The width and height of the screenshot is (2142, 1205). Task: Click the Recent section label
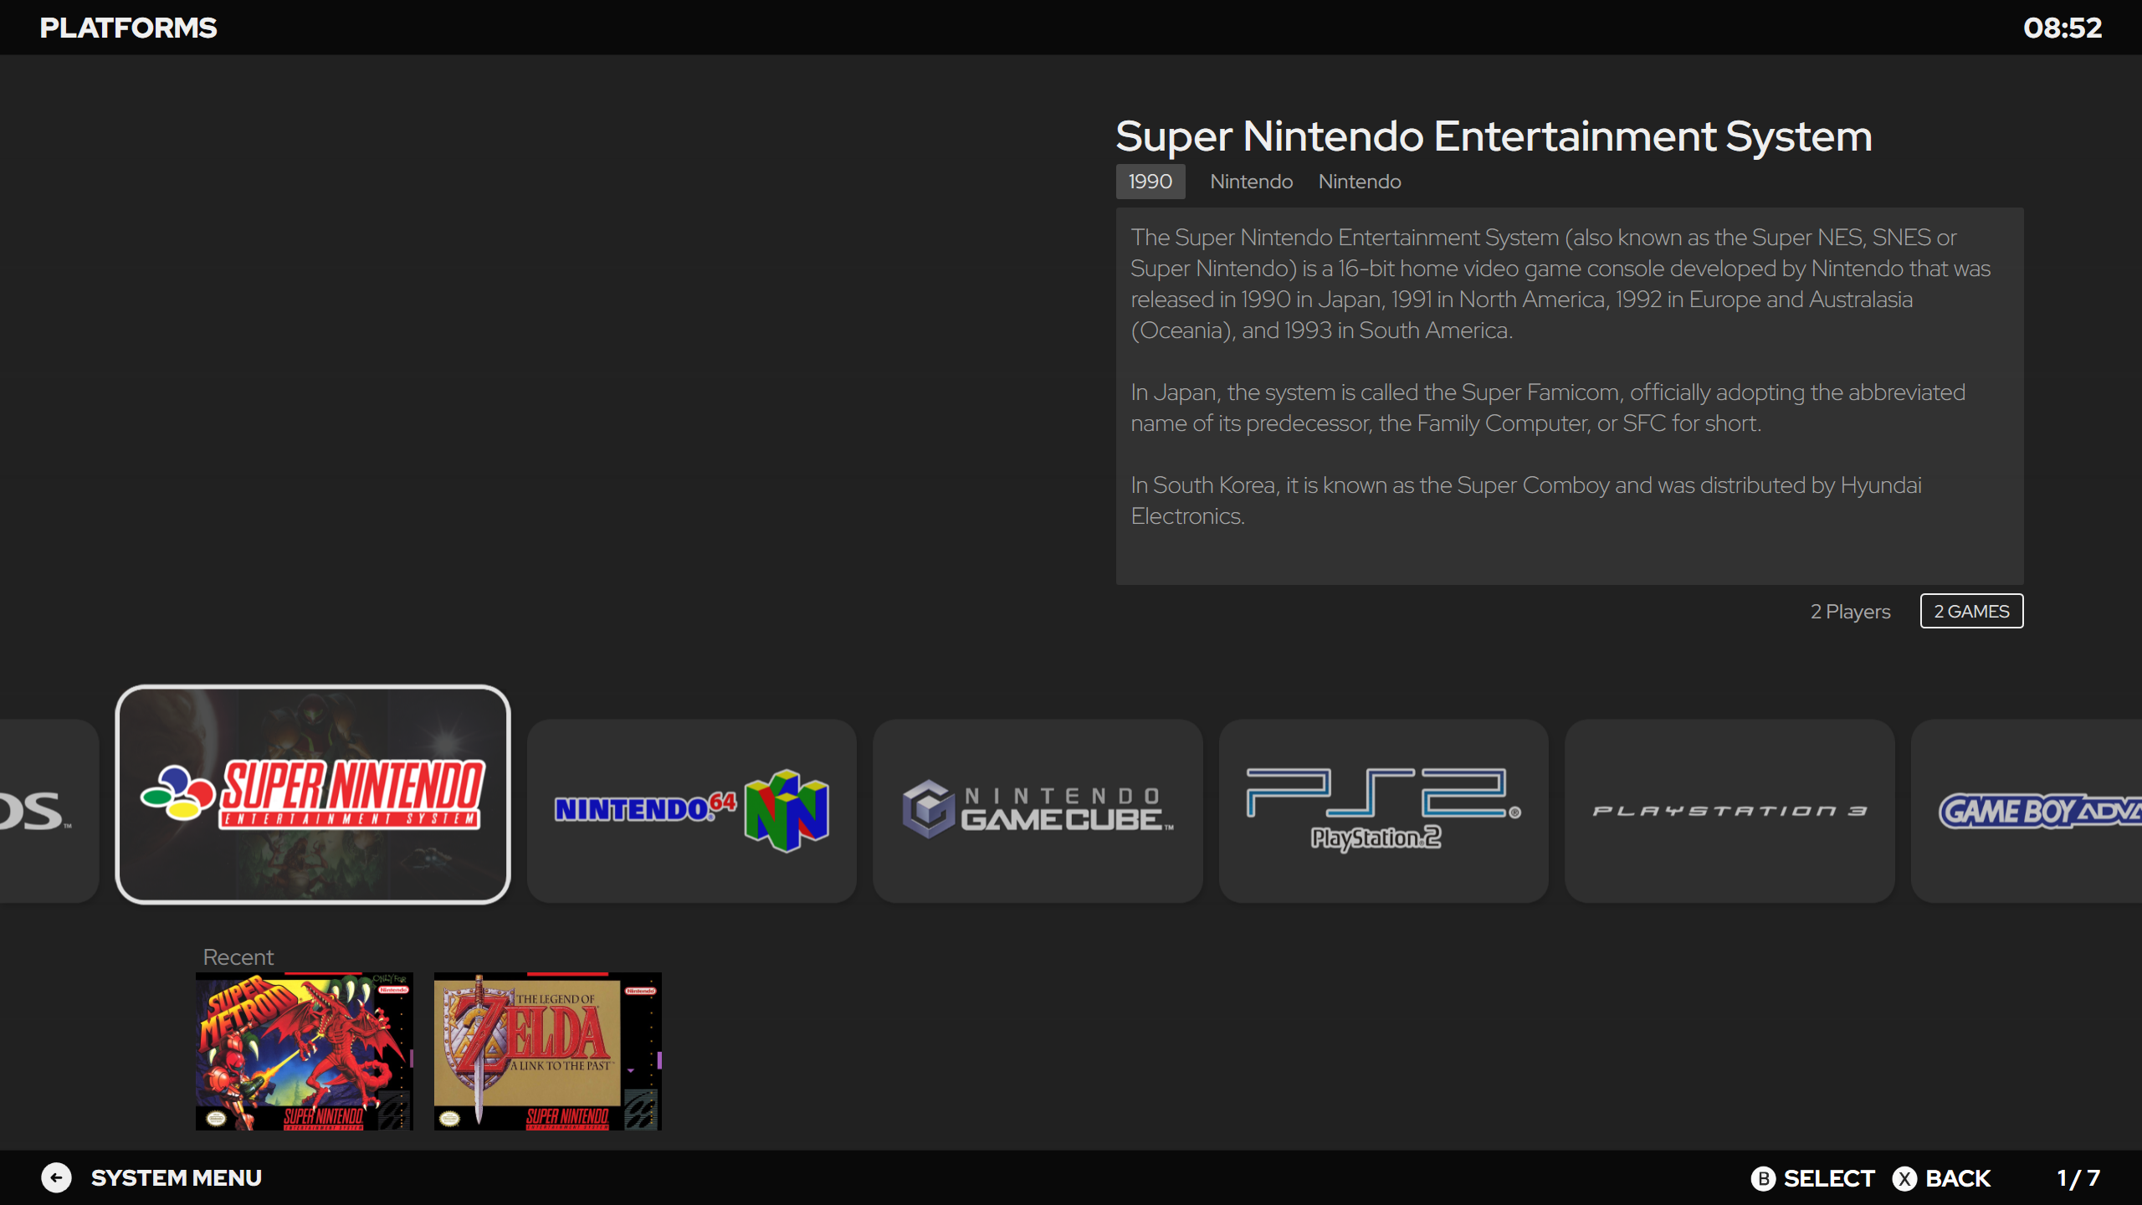point(238,957)
